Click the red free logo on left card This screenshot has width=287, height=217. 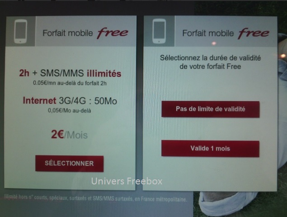pyautogui.click(x=113, y=33)
